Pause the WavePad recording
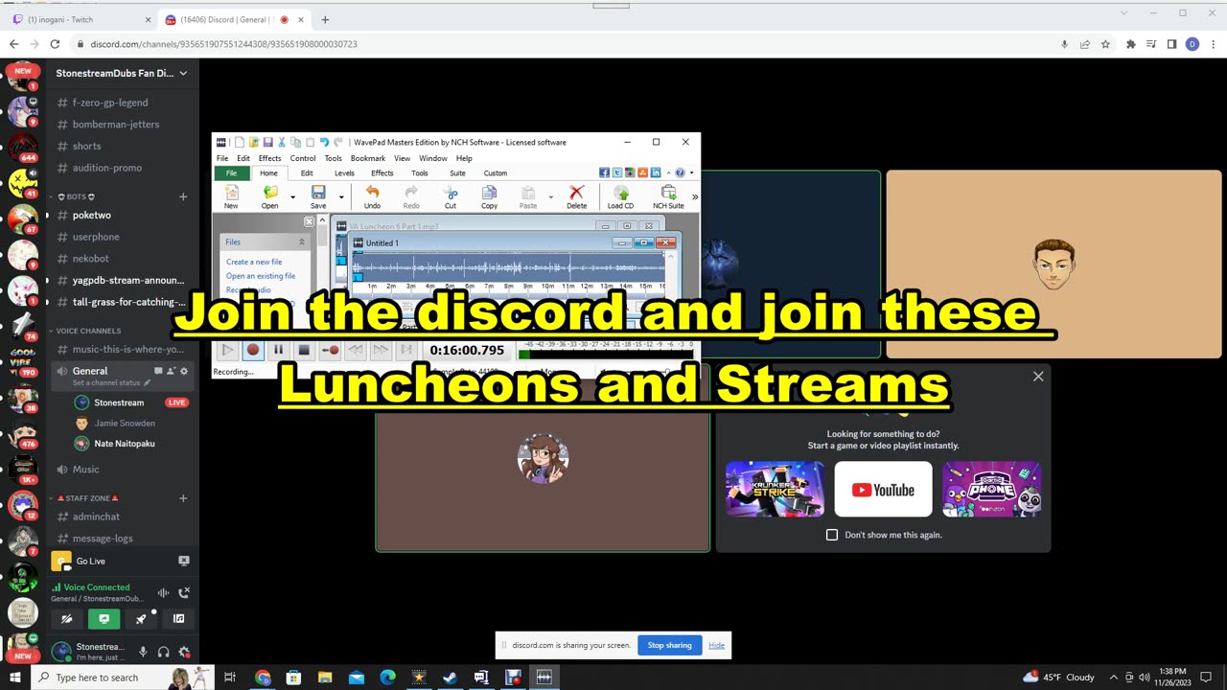Screen dimensions: 1227x690 [x=278, y=351]
